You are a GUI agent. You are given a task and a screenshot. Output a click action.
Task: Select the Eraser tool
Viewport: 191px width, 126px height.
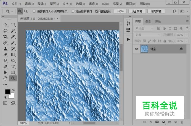coord(5,55)
